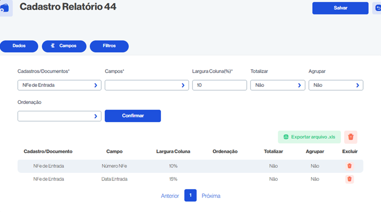
Task: Expand the Ordenação dropdown
Action: (x=59, y=116)
